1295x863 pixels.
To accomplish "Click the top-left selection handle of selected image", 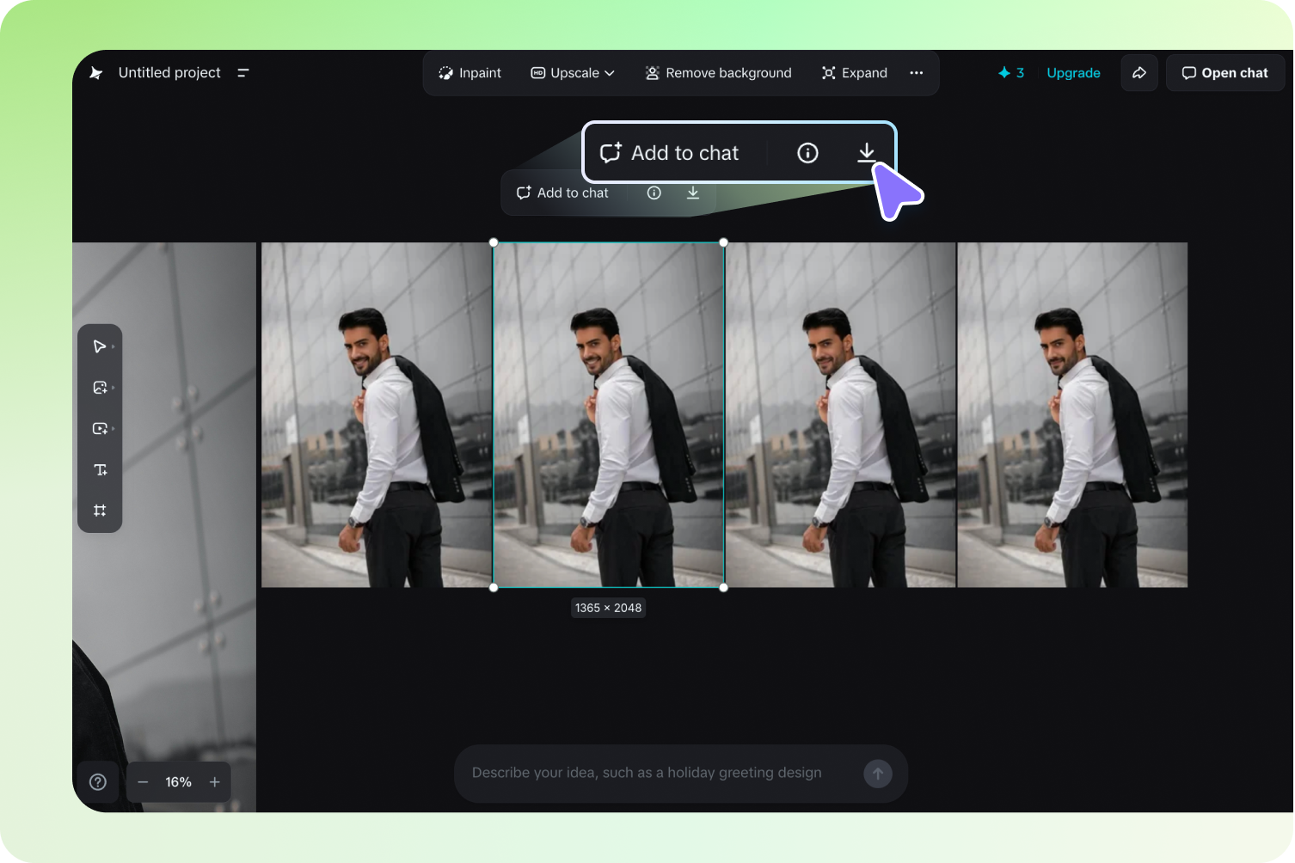I will click(494, 242).
